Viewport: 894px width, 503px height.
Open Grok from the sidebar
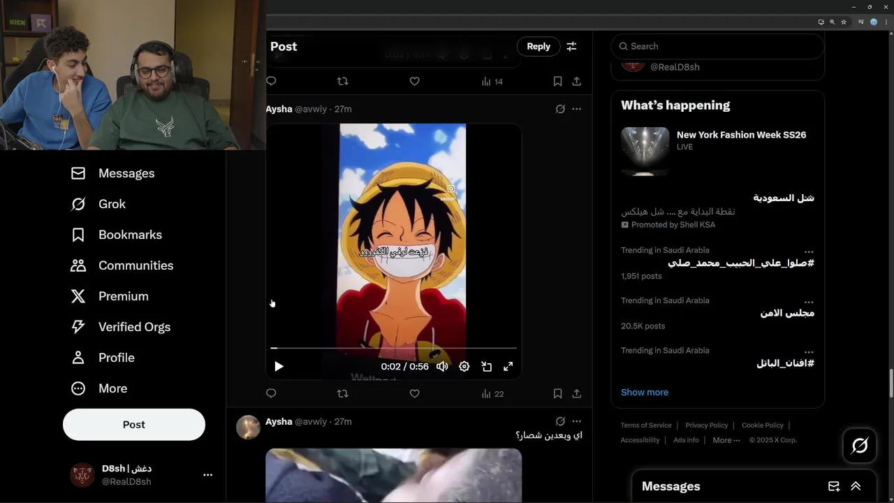pos(98,204)
